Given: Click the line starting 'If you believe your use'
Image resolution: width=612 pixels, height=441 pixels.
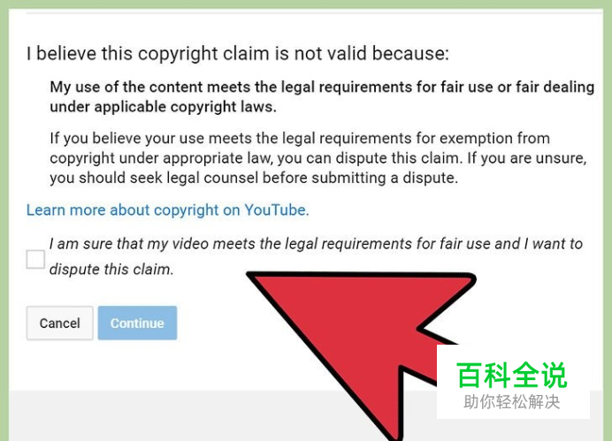Looking at the screenshot, I should [x=300, y=139].
